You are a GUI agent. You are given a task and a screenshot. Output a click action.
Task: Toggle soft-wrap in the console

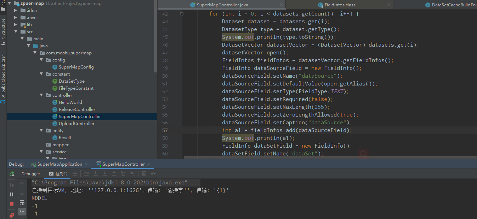coord(22,202)
